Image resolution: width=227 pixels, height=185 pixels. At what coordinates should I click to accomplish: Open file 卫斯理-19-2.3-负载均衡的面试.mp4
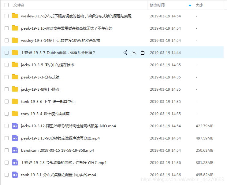[64, 163]
